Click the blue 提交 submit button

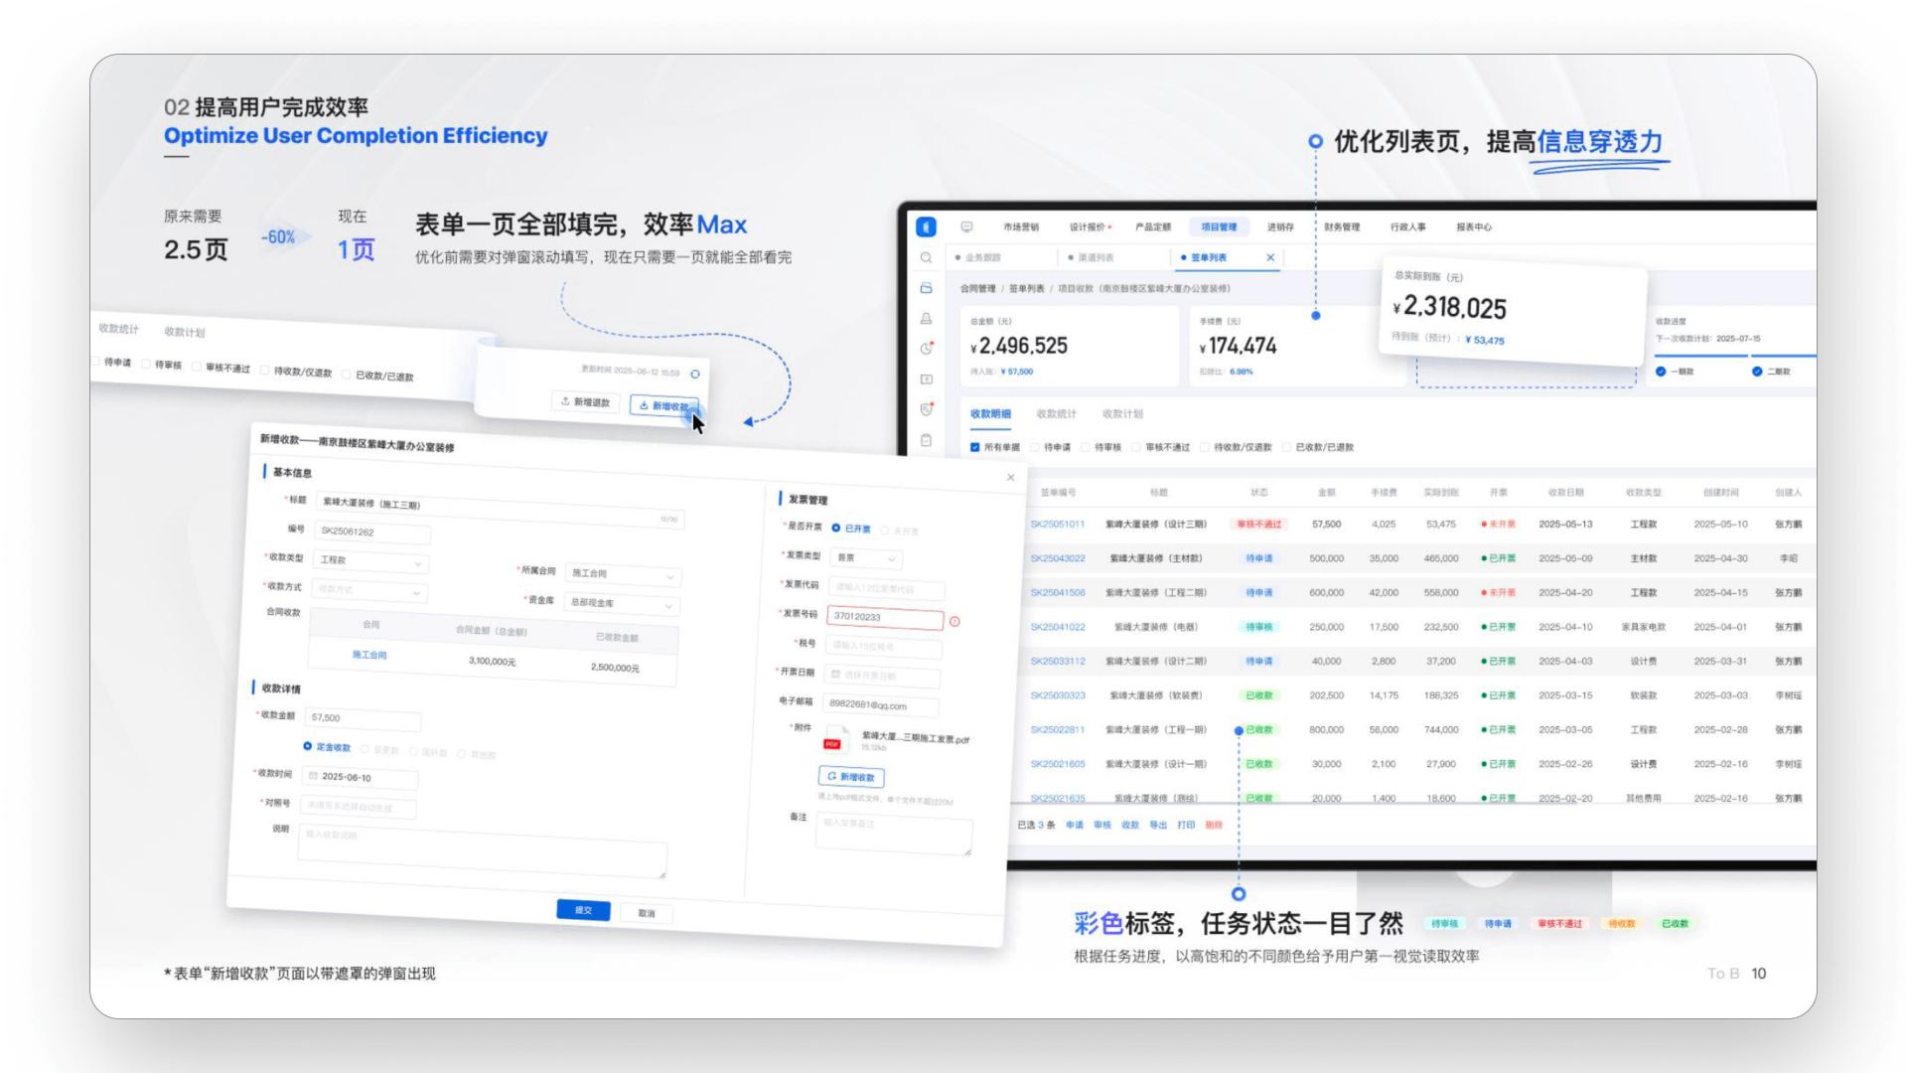tap(583, 910)
